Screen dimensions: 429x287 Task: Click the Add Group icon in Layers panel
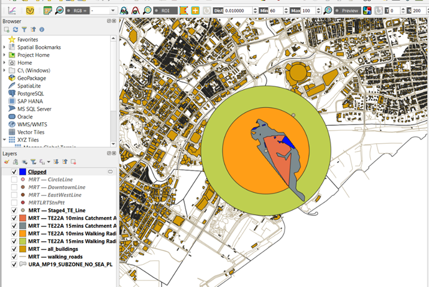click(x=15, y=162)
